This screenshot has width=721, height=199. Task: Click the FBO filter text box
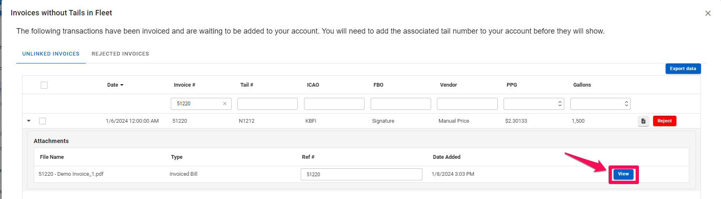click(401, 104)
